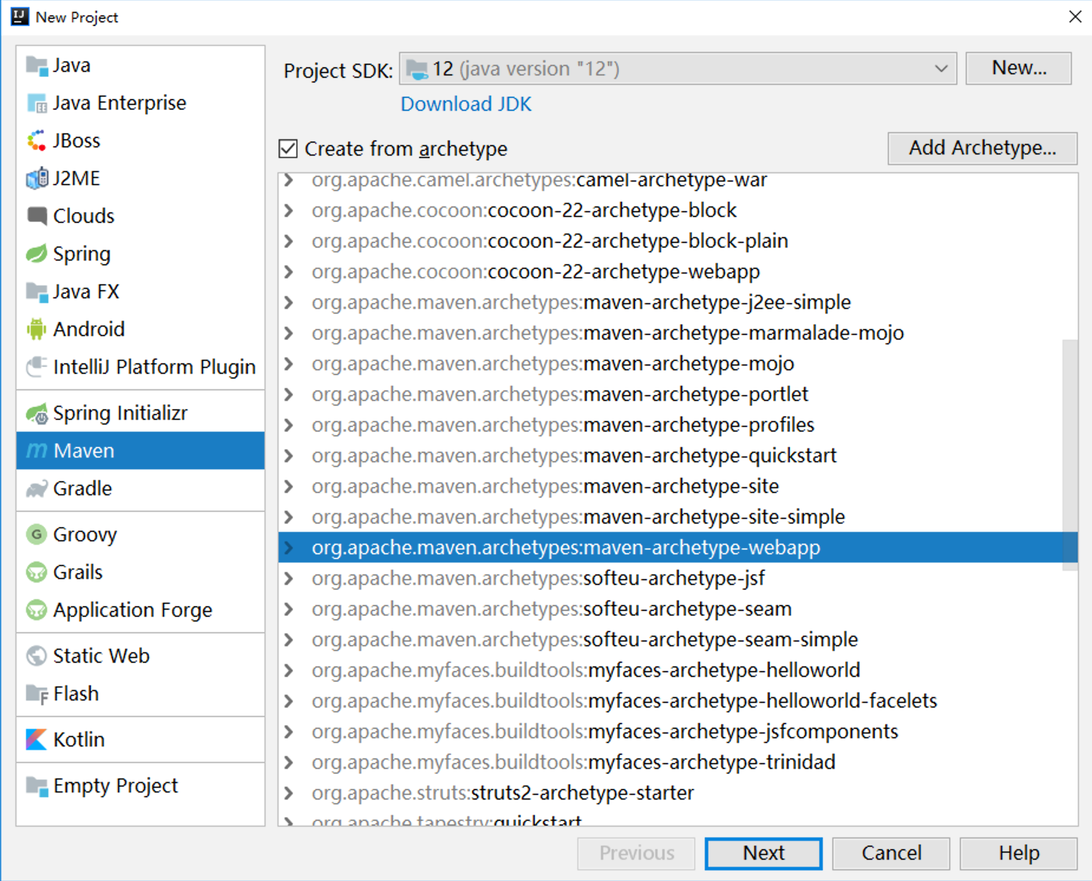This screenshot has width=1092, height=881.
Task: Expand maven-archetype-quickstart node
Action: pos(289,456)
